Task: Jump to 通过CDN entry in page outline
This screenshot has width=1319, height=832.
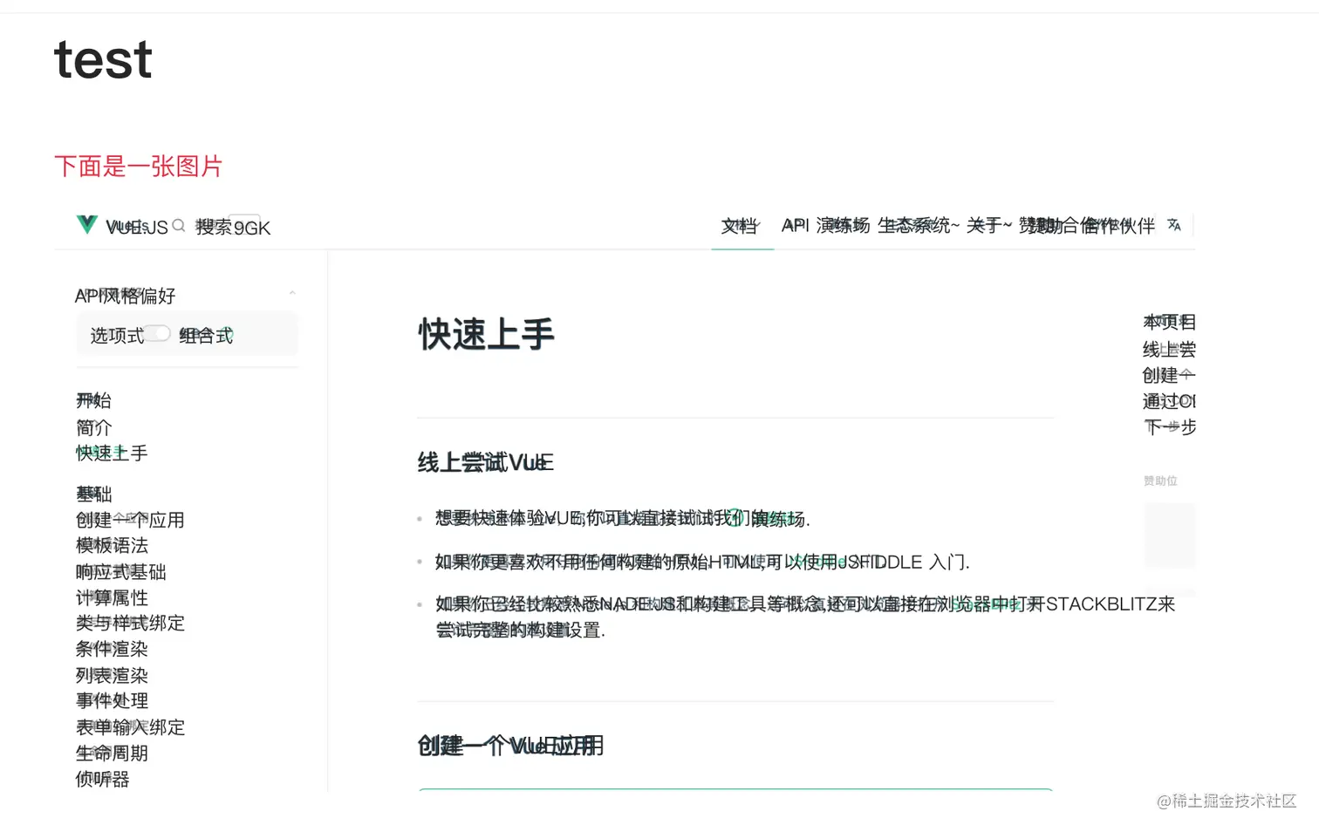Action: [1169, 401]
